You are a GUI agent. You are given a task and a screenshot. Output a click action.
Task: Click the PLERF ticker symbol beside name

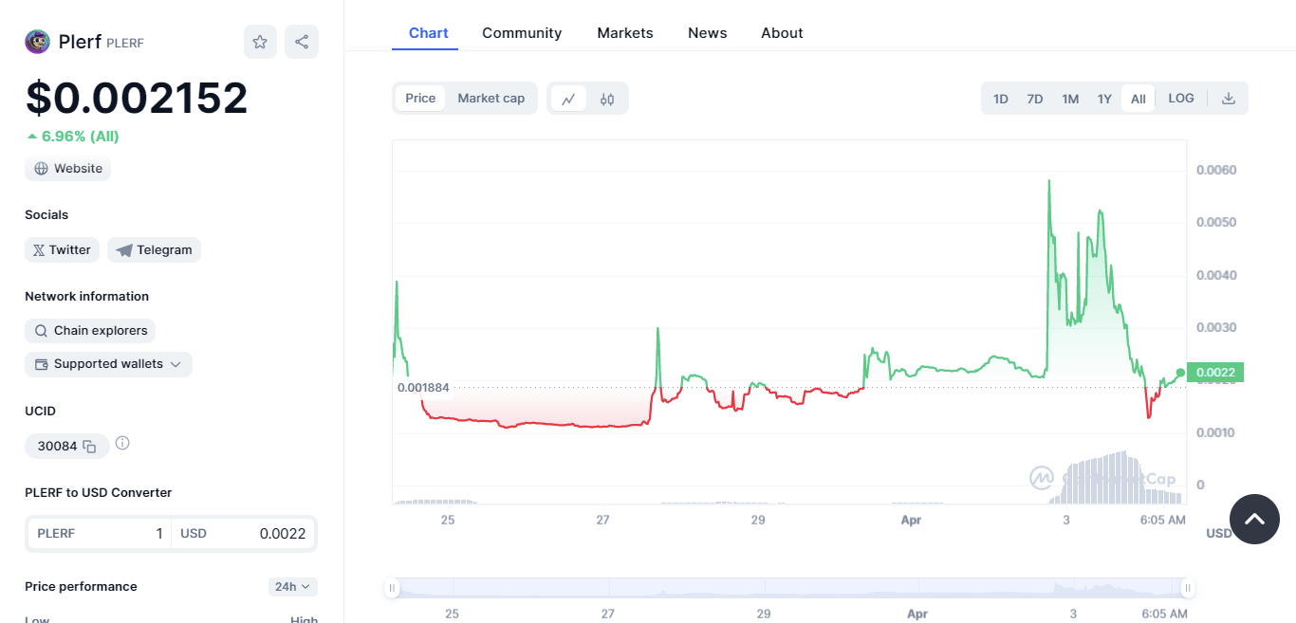click(125, 44)
